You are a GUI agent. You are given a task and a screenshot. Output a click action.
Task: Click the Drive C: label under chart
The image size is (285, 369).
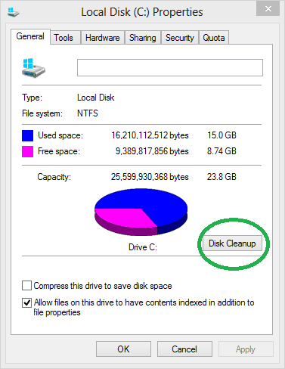point(143,247)
